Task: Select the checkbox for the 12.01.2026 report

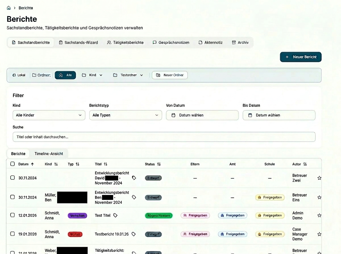Action: 13,215
